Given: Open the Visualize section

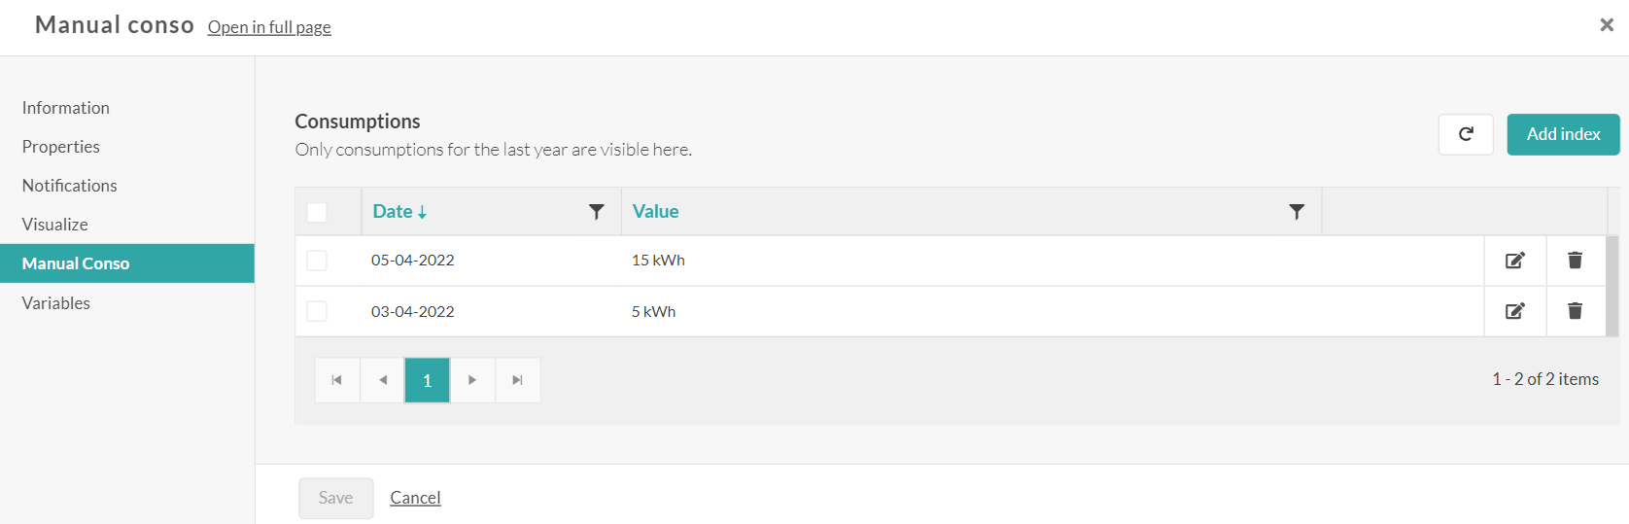Looking at the screenshot, I should (x=55, y=225).
